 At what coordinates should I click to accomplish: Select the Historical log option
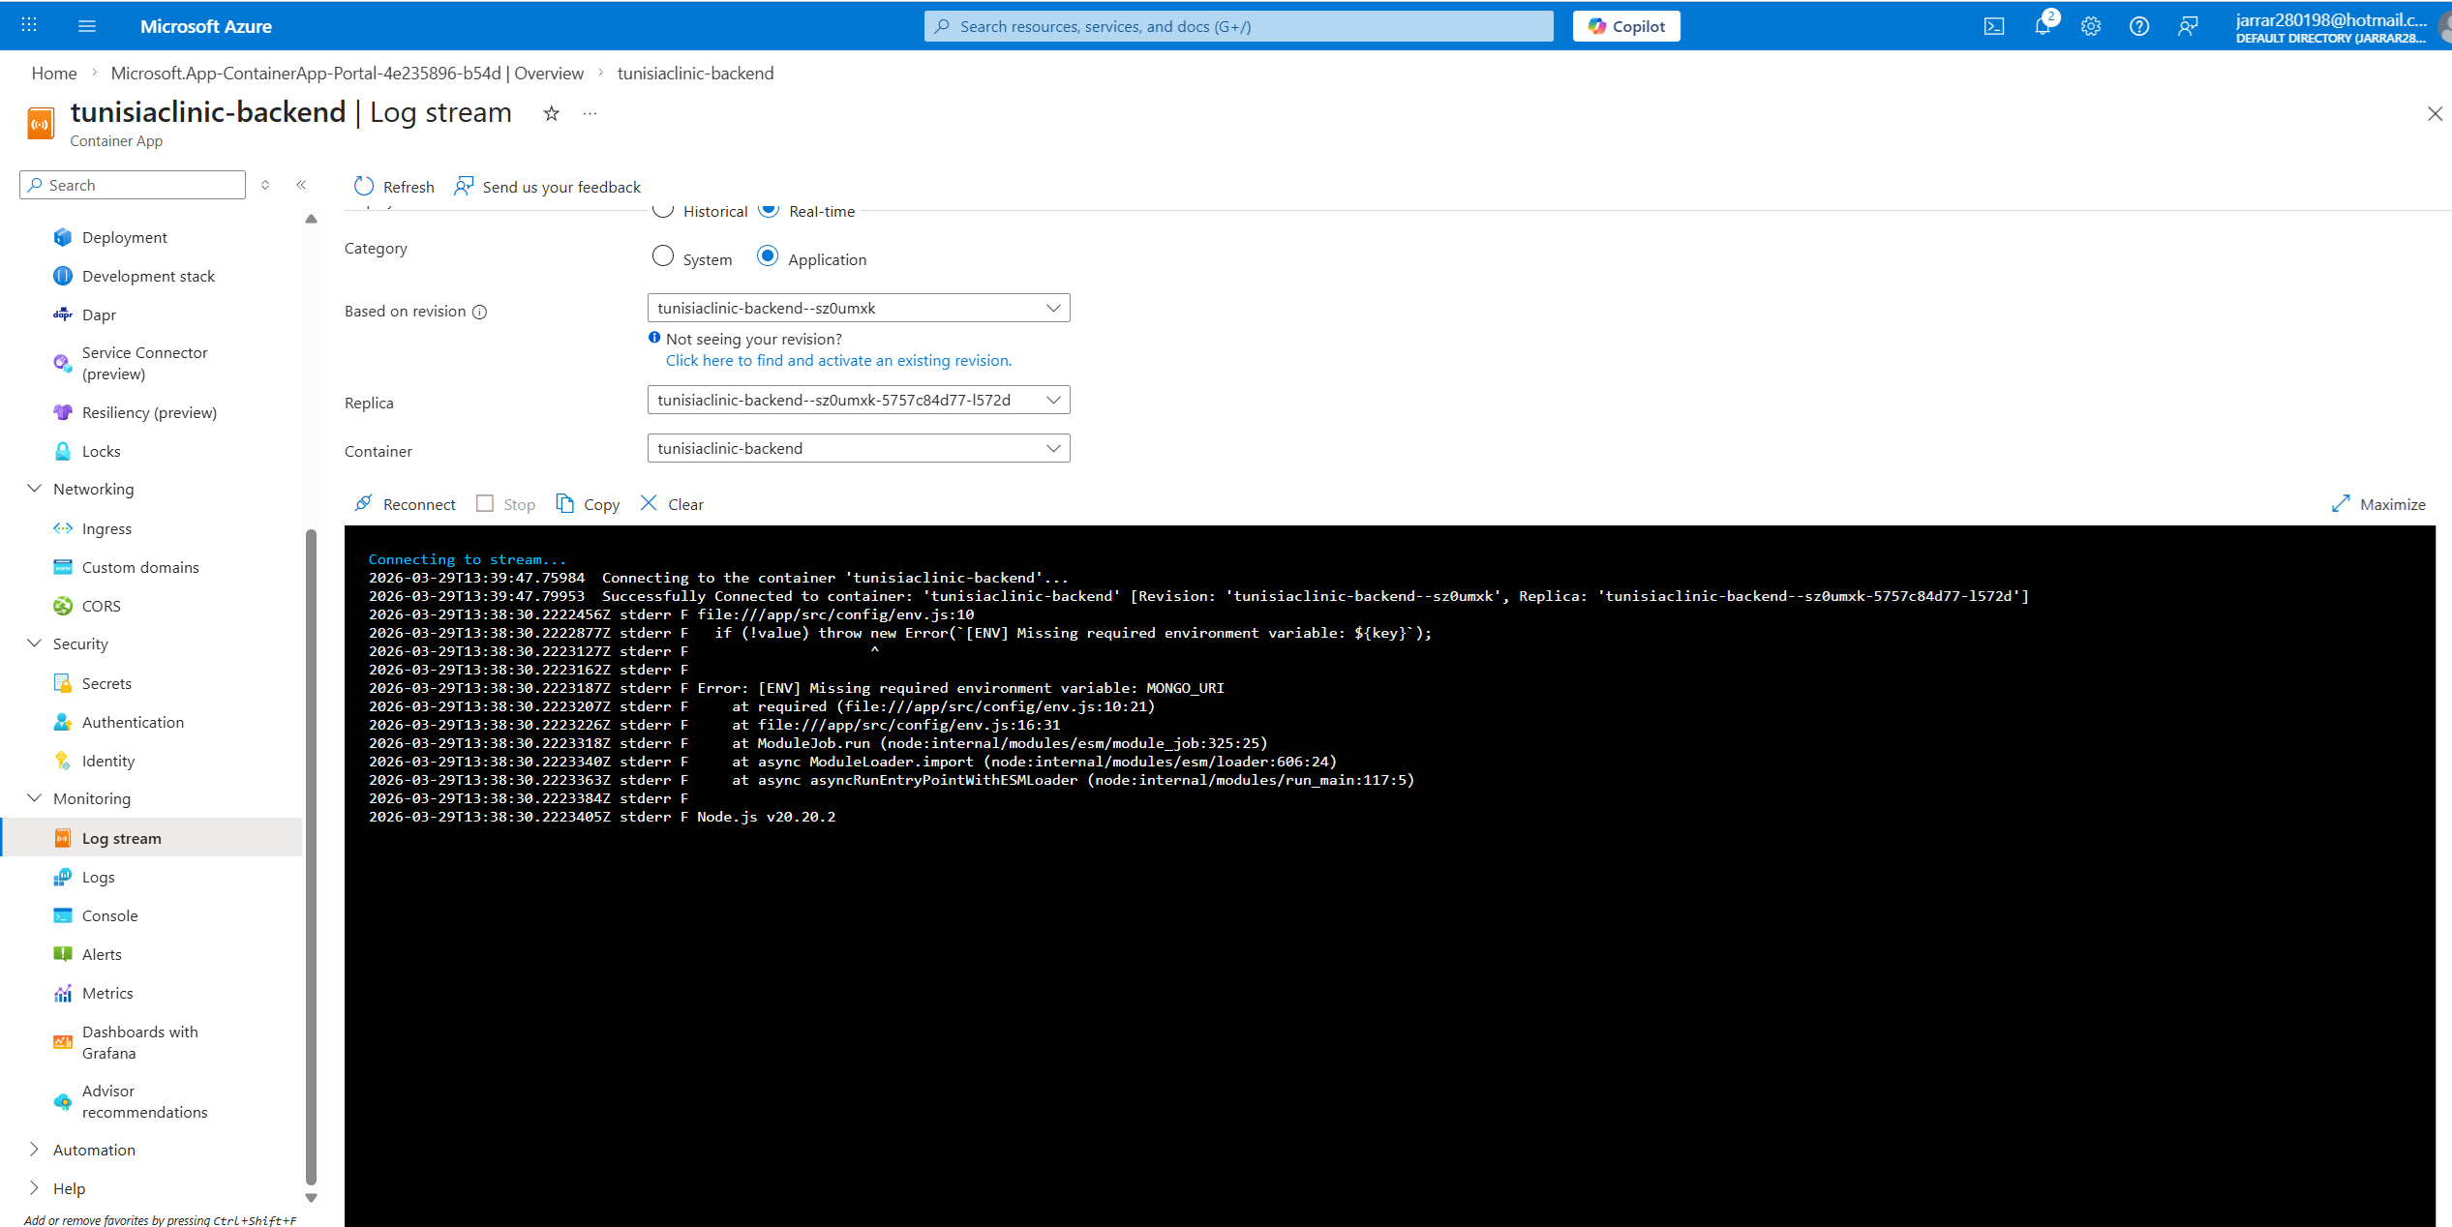(x=663, y=210)
